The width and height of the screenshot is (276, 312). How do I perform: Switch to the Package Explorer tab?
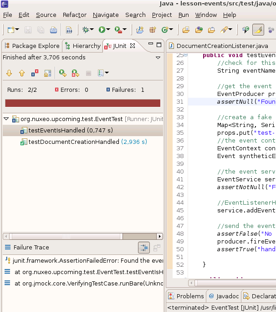click(32, 46)
